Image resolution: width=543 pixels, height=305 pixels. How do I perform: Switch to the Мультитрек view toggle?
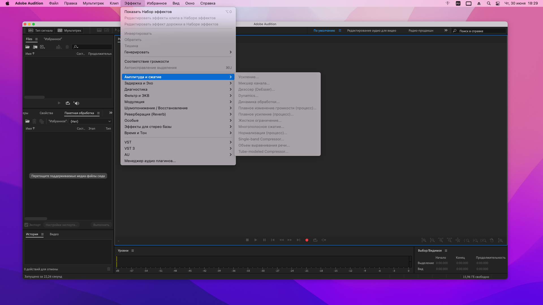pos(70,30)
